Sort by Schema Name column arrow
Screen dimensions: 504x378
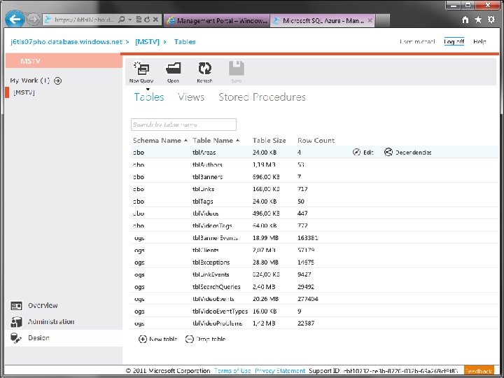[185, 141]
